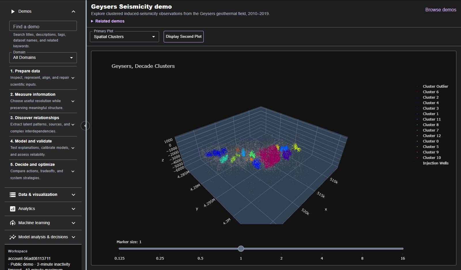The width and height of the screenshot is (461, 270).
Task: Click the Analytics chart icon
Action: [x=13, y=209]
